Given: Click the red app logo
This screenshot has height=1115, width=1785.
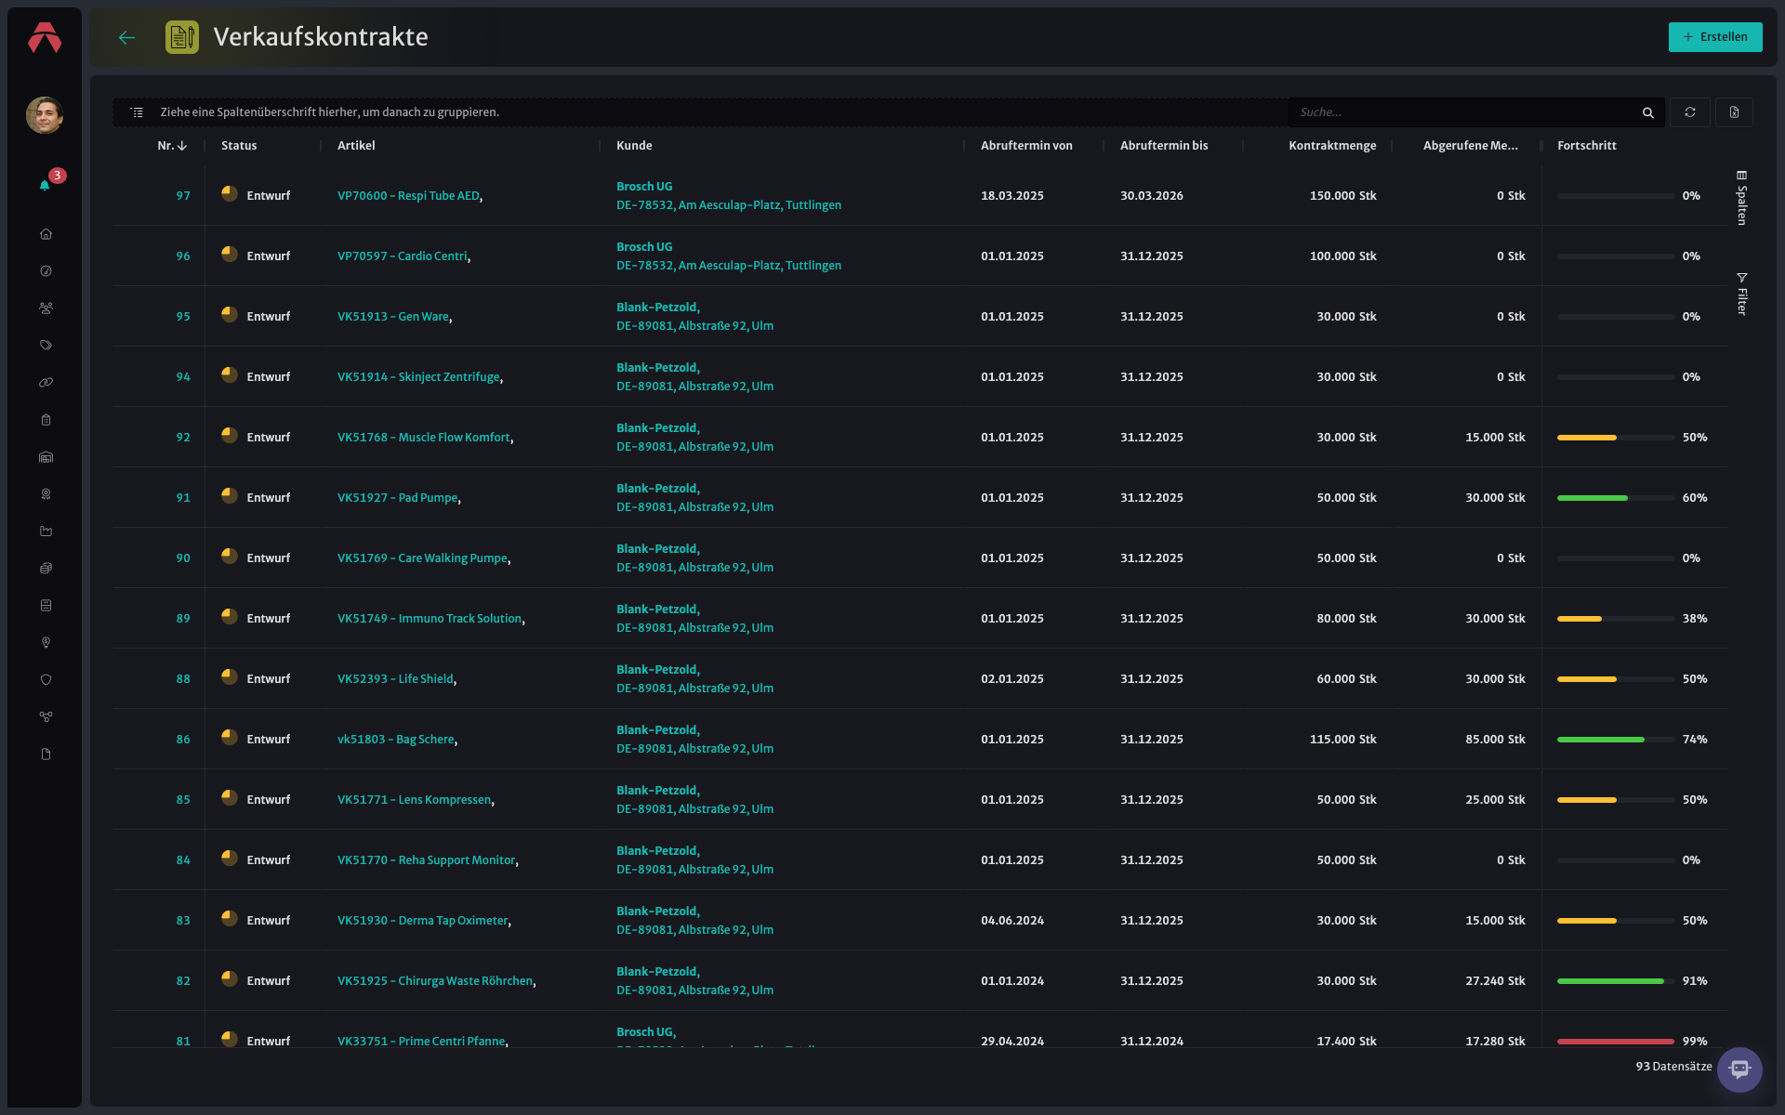Looking at the screenshot, I should (x=45, y=37).
